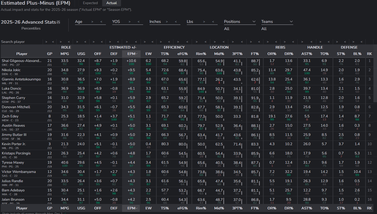
Task: Click the greater-than filter beside Age
Action: tap(92, 22)
